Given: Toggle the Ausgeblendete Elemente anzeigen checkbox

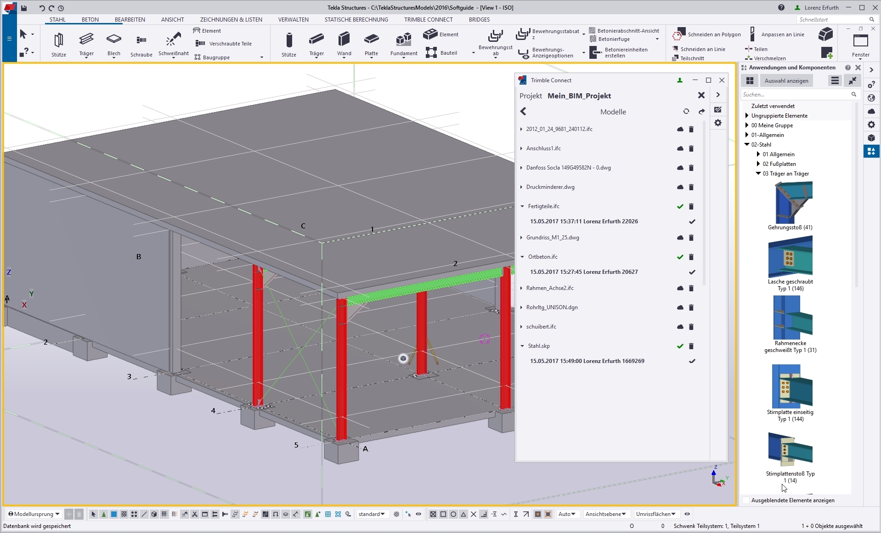Looking at the screenshot, I should tap(746, 500).
